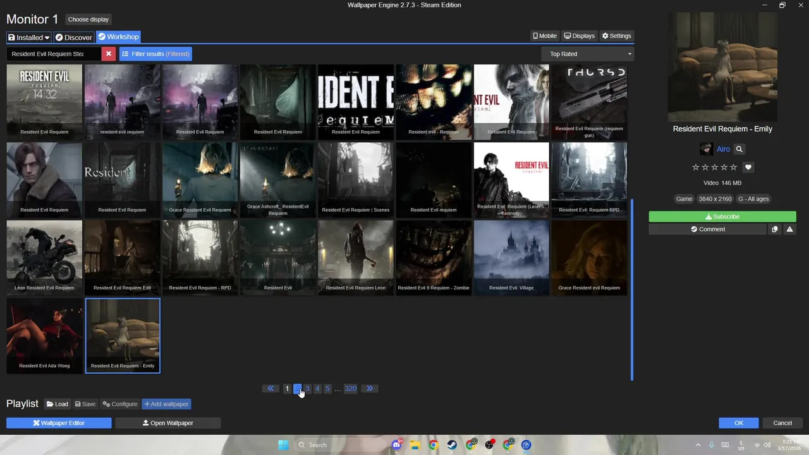Open the Wallpaper Engine taskbar icon
This screenshot has height=455, width=809.
click(x=526, y=445)
